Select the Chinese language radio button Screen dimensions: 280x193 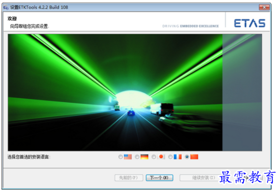pos(187,157)
